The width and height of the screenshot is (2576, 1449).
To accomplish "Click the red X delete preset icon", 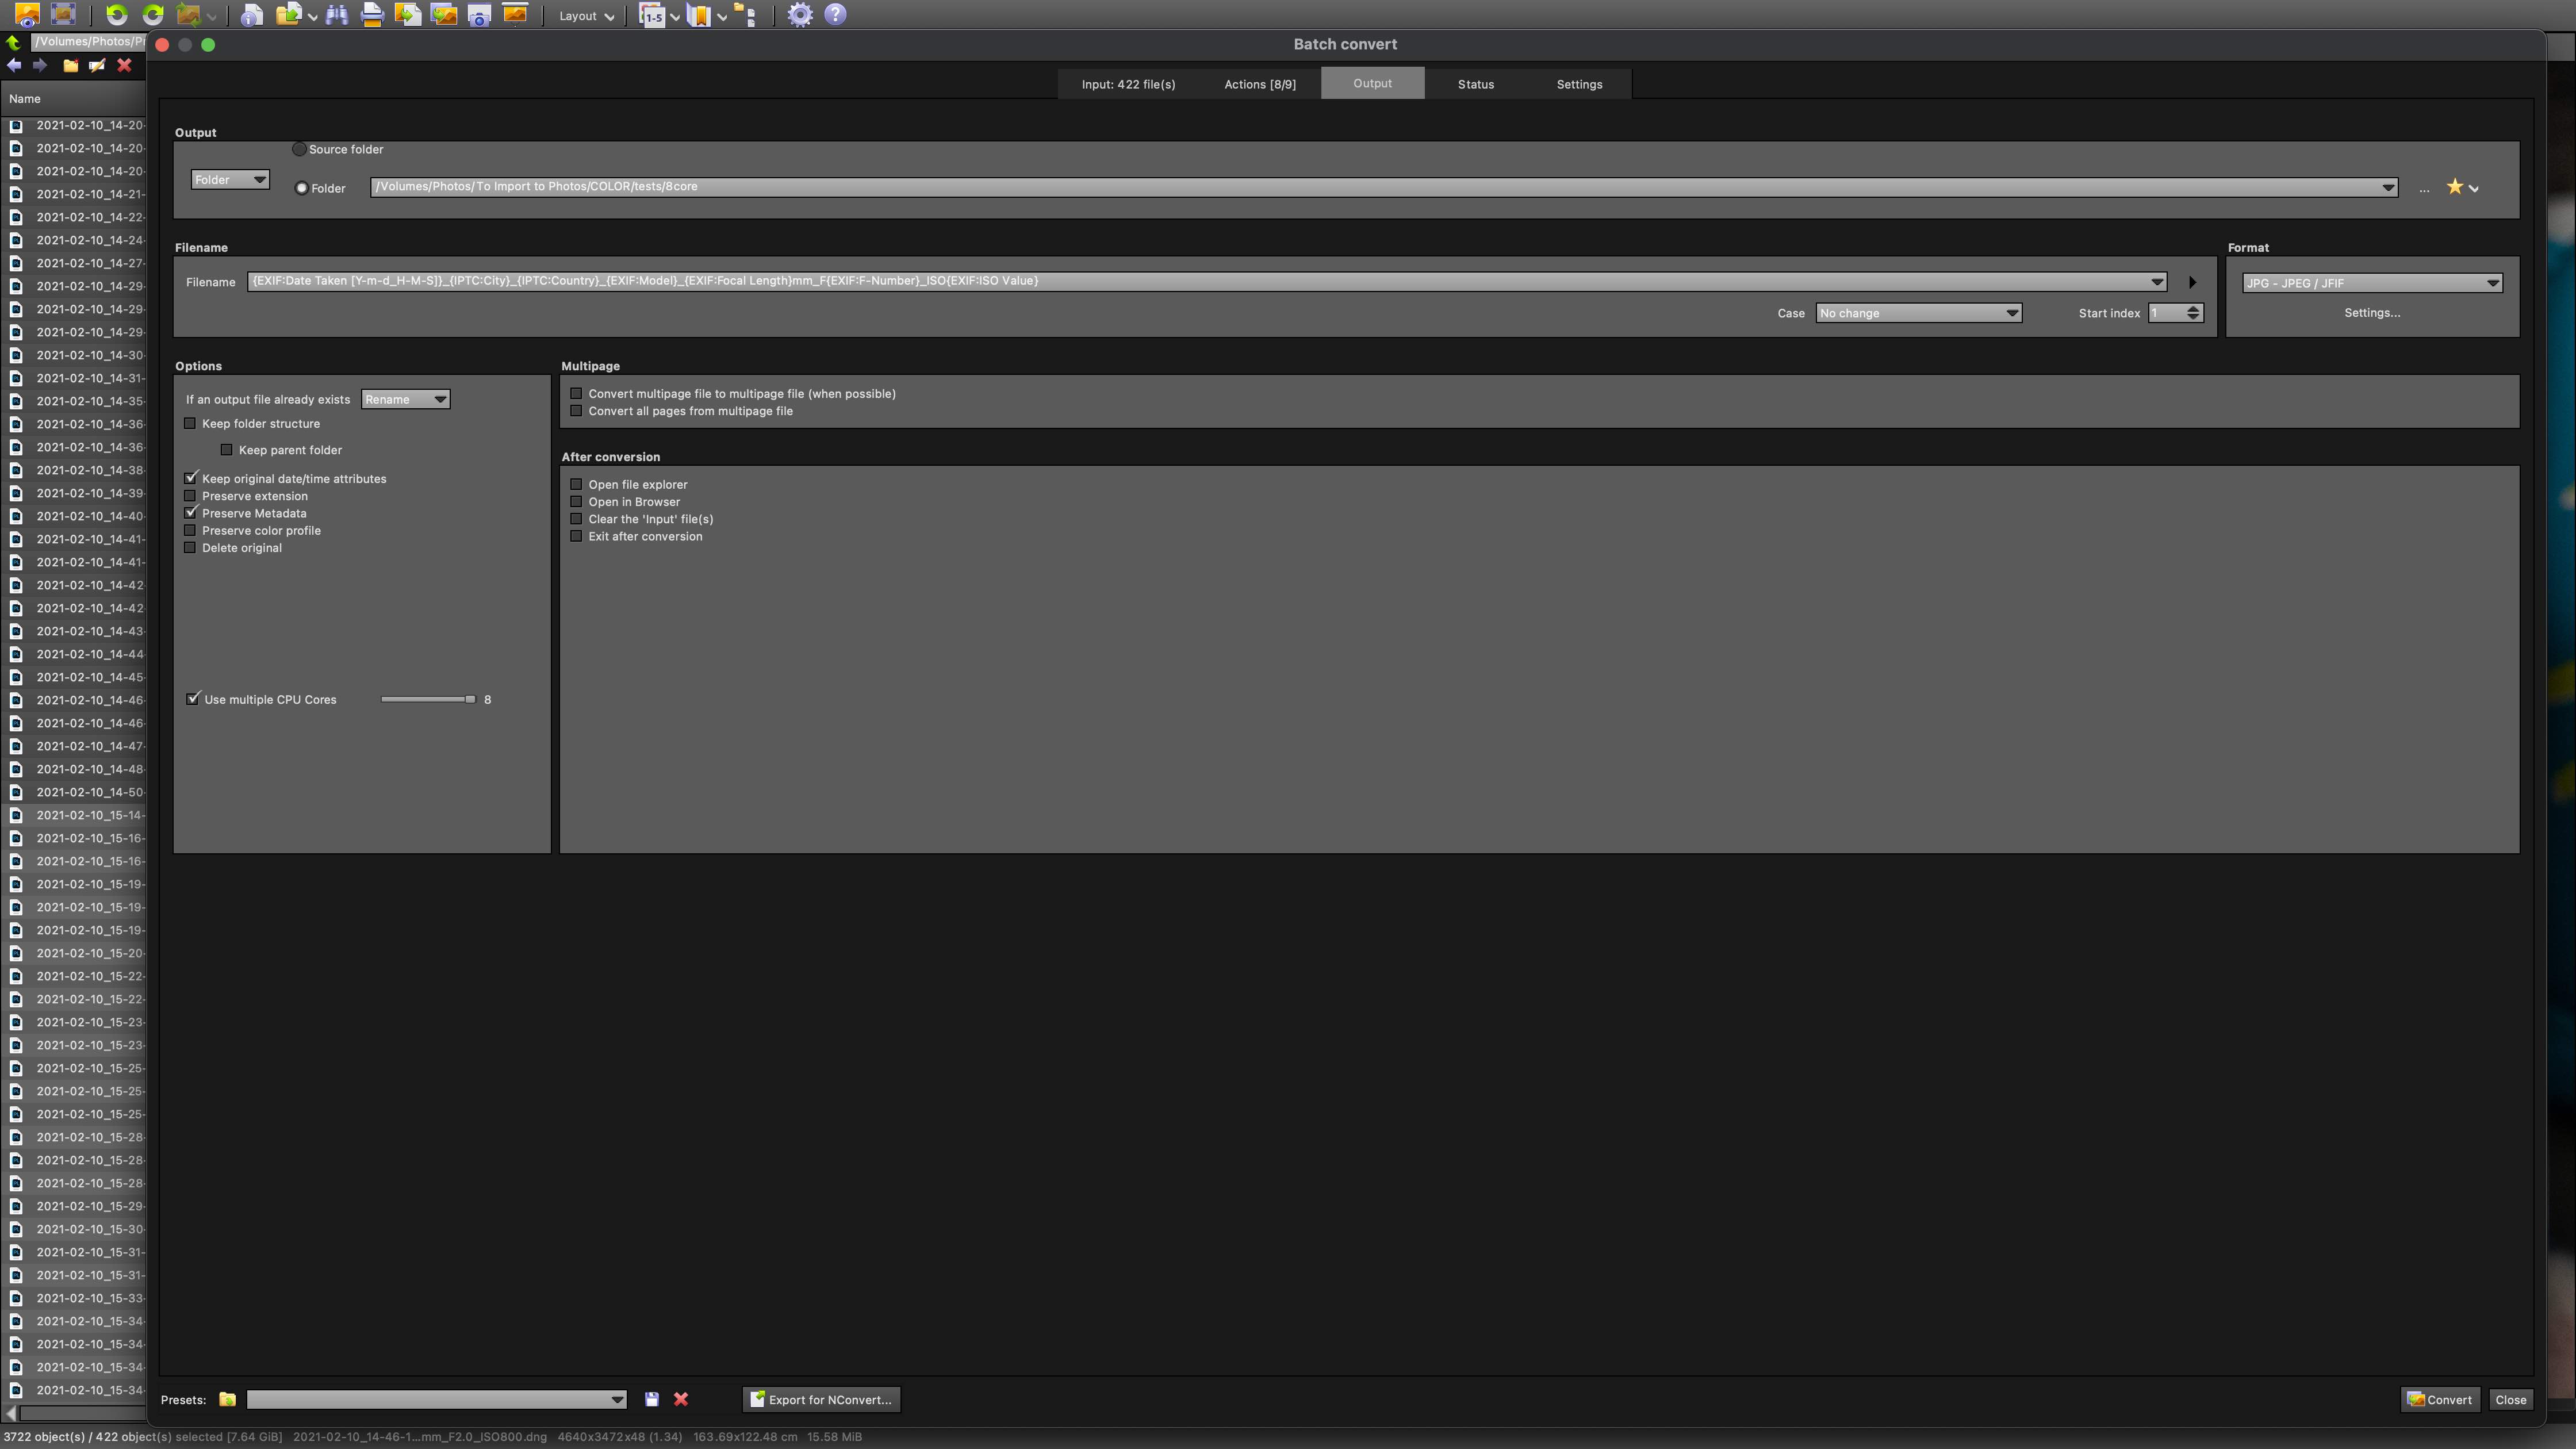I will coord(681,1399).
